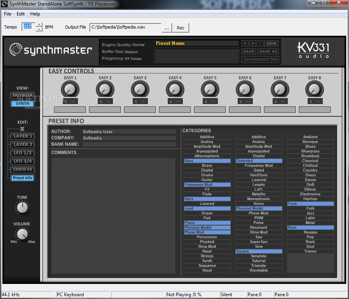Deselect the Funk category

(x=310, y=204)
